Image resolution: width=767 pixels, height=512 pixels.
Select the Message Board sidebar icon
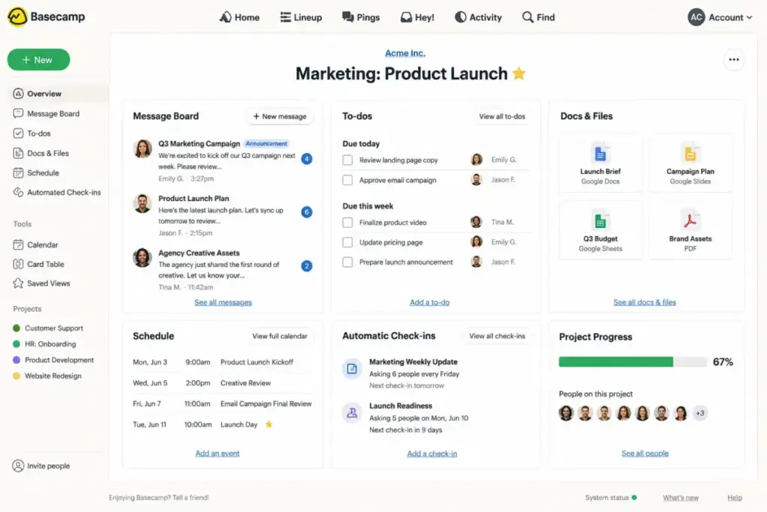click(x=18, y=113)
